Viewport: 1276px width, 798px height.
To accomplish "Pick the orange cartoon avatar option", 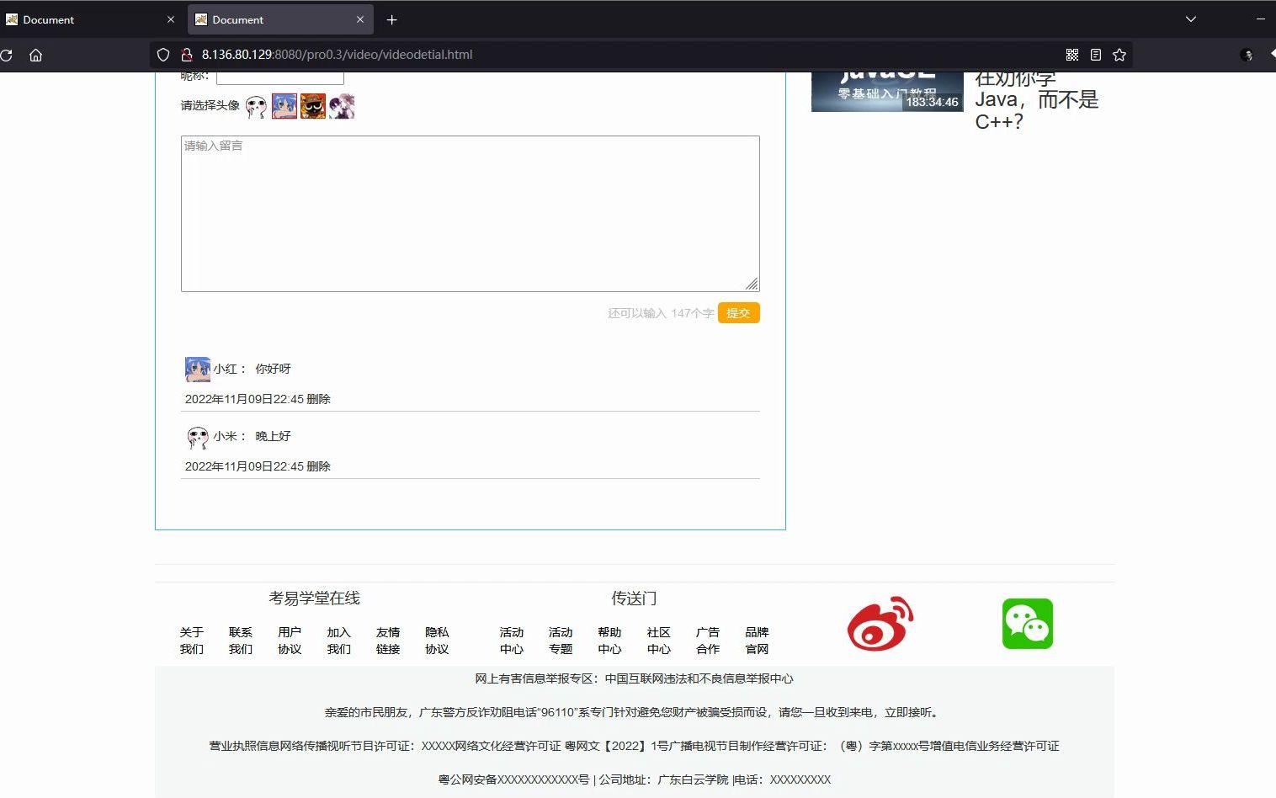I will [x=313, y=106].
